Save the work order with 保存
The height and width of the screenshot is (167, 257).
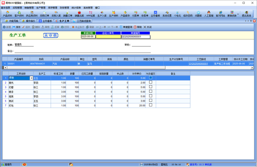[x=16, y=27]
